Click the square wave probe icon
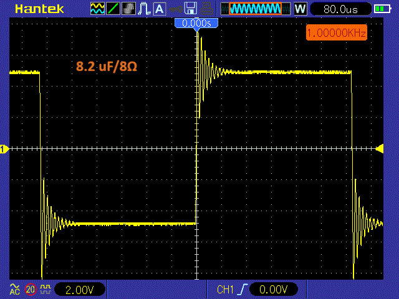 click(x=46, y=289)
